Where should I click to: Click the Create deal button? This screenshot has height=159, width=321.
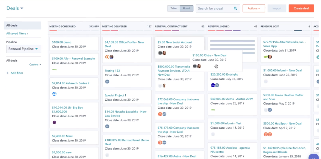(x=301, y=8)
